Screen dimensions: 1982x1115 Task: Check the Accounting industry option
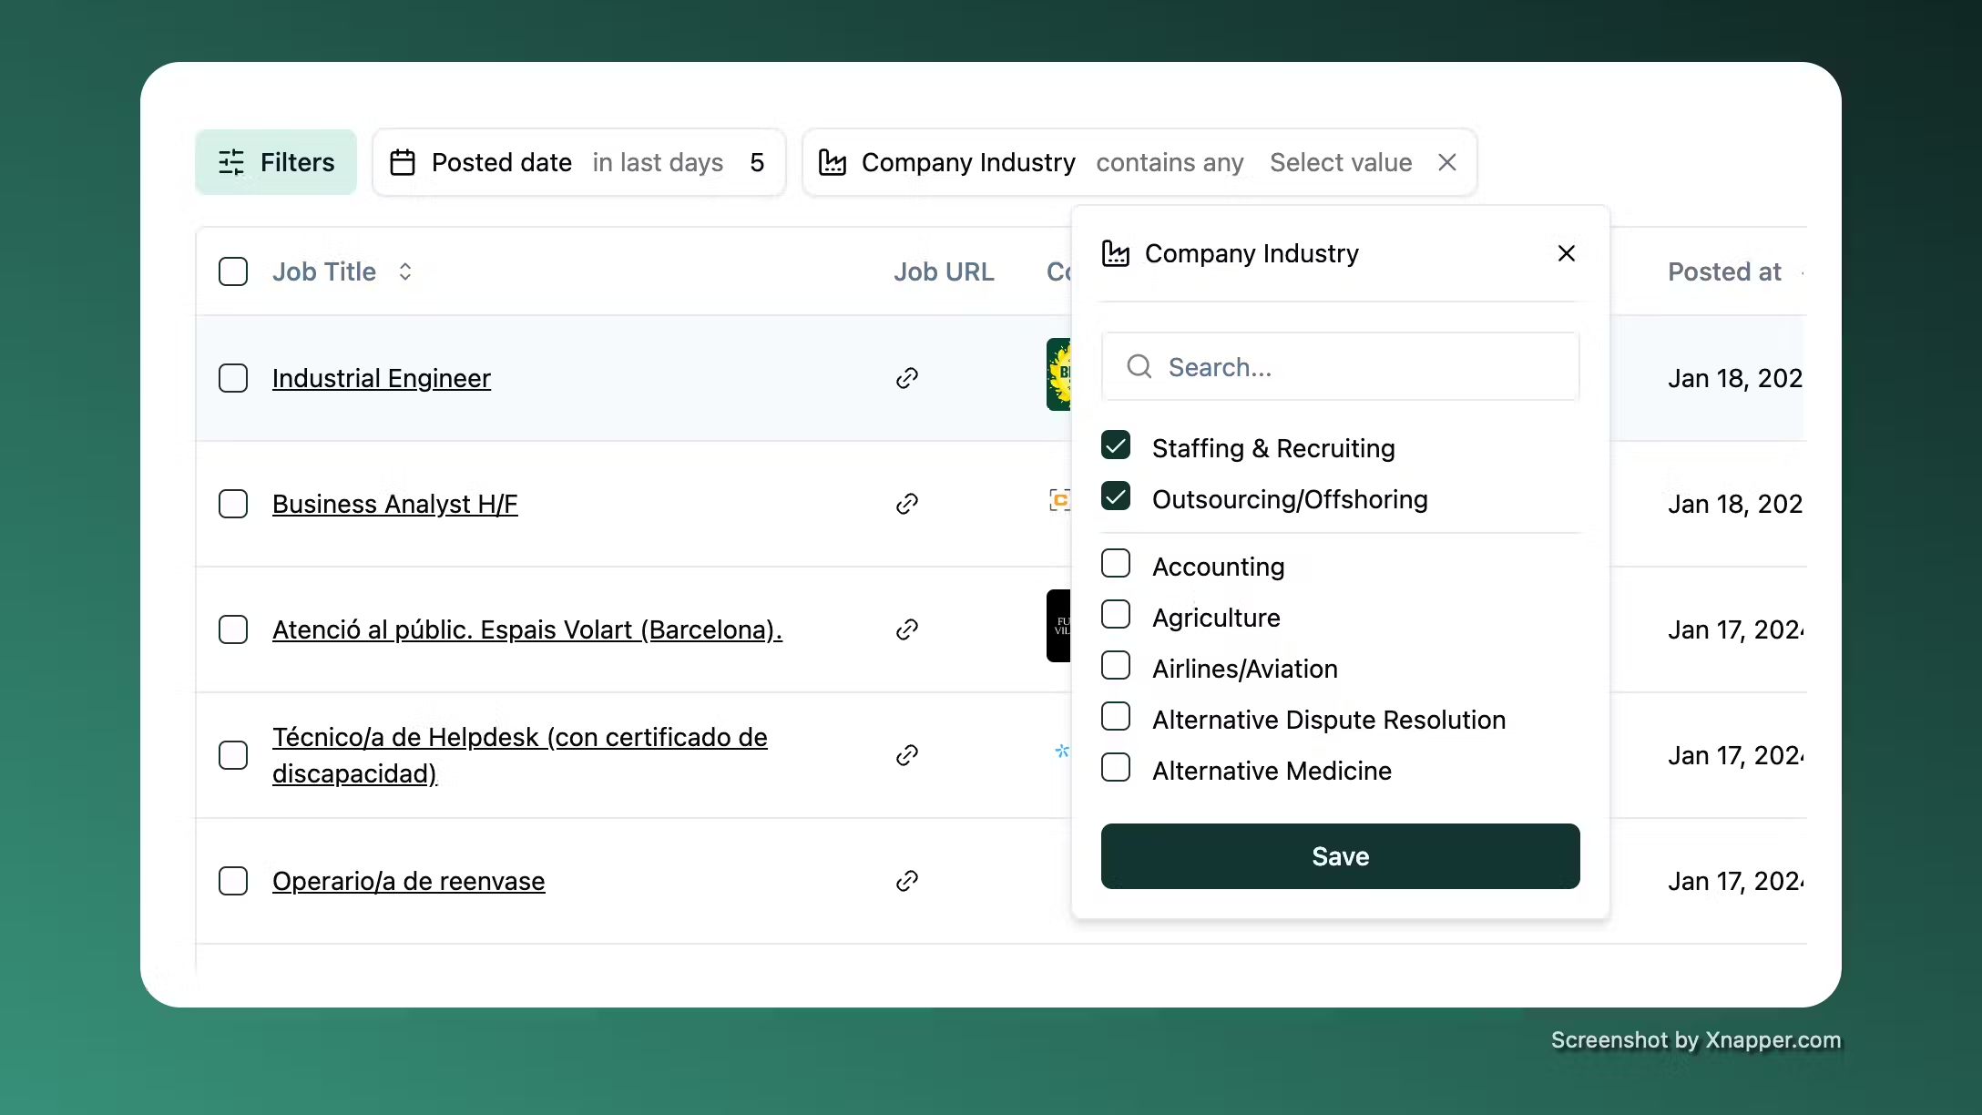(x=1116, y=563)
